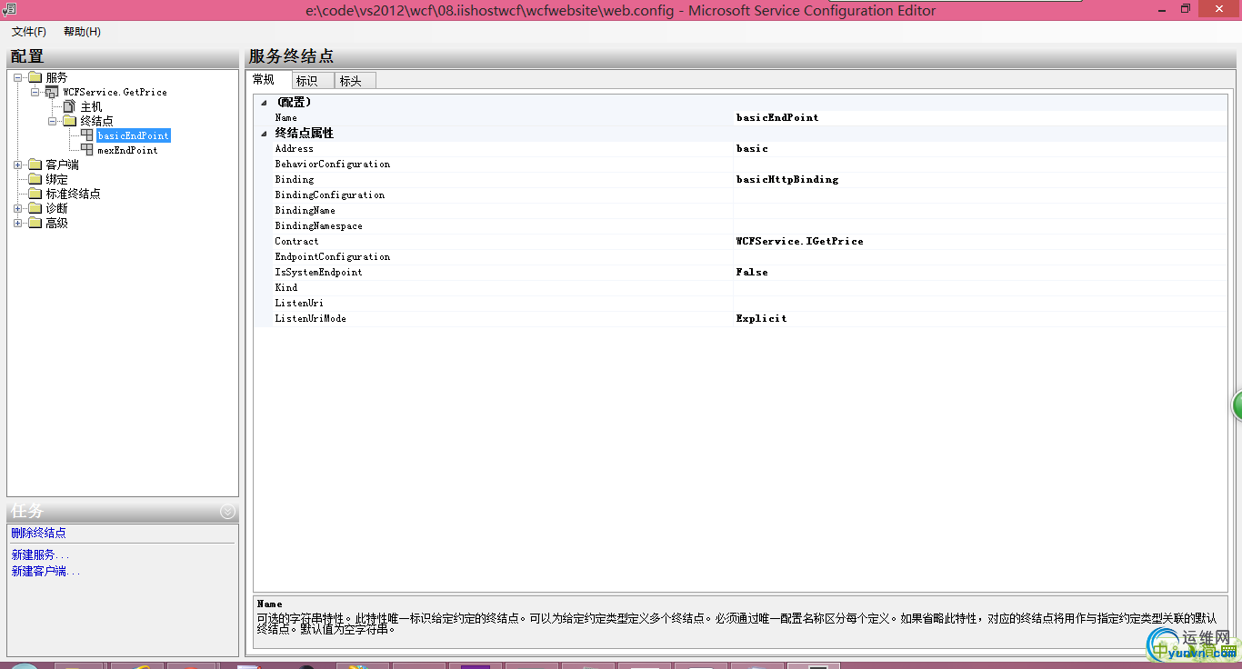Image resolution: width=1242 pixels, height=669 pixels.
Task: Select the mexEndPoint tree item
Action: pyautogui.click(x=127, y=150)
